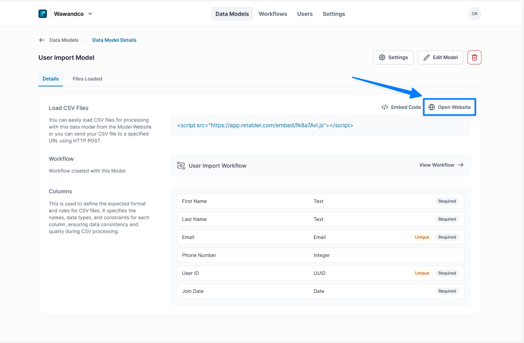Click the embed script code snippet
524x343 pixels.
point(265,126)
